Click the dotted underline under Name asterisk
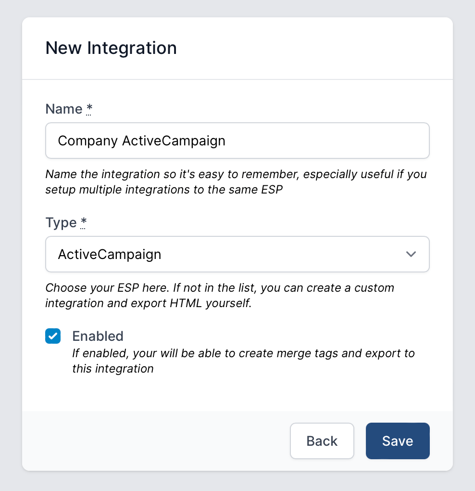The width and height of the screenshot is (475, 491). point(89,115)
